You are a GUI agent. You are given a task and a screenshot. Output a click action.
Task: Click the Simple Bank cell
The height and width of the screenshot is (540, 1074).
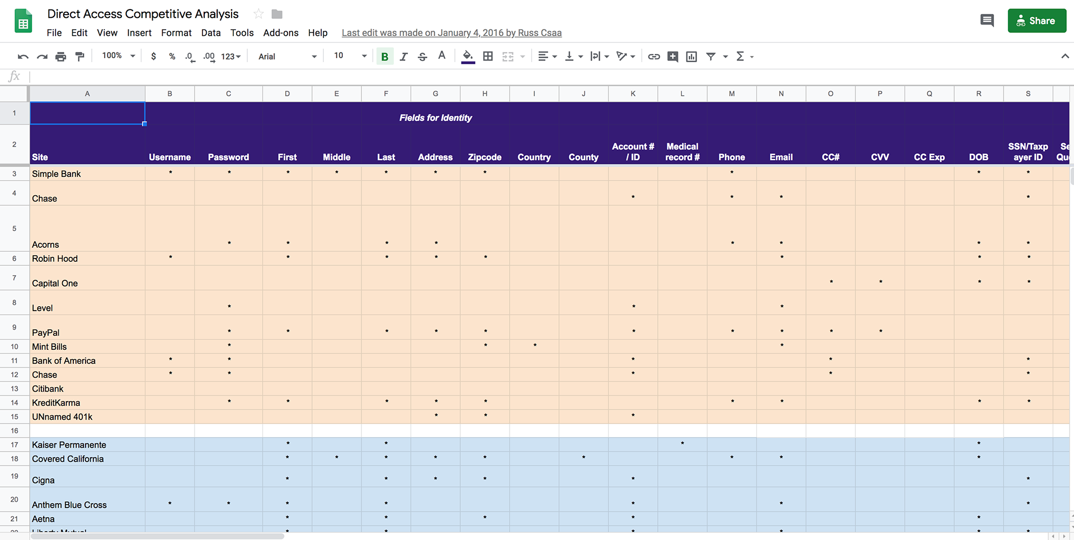click(87, 174)
